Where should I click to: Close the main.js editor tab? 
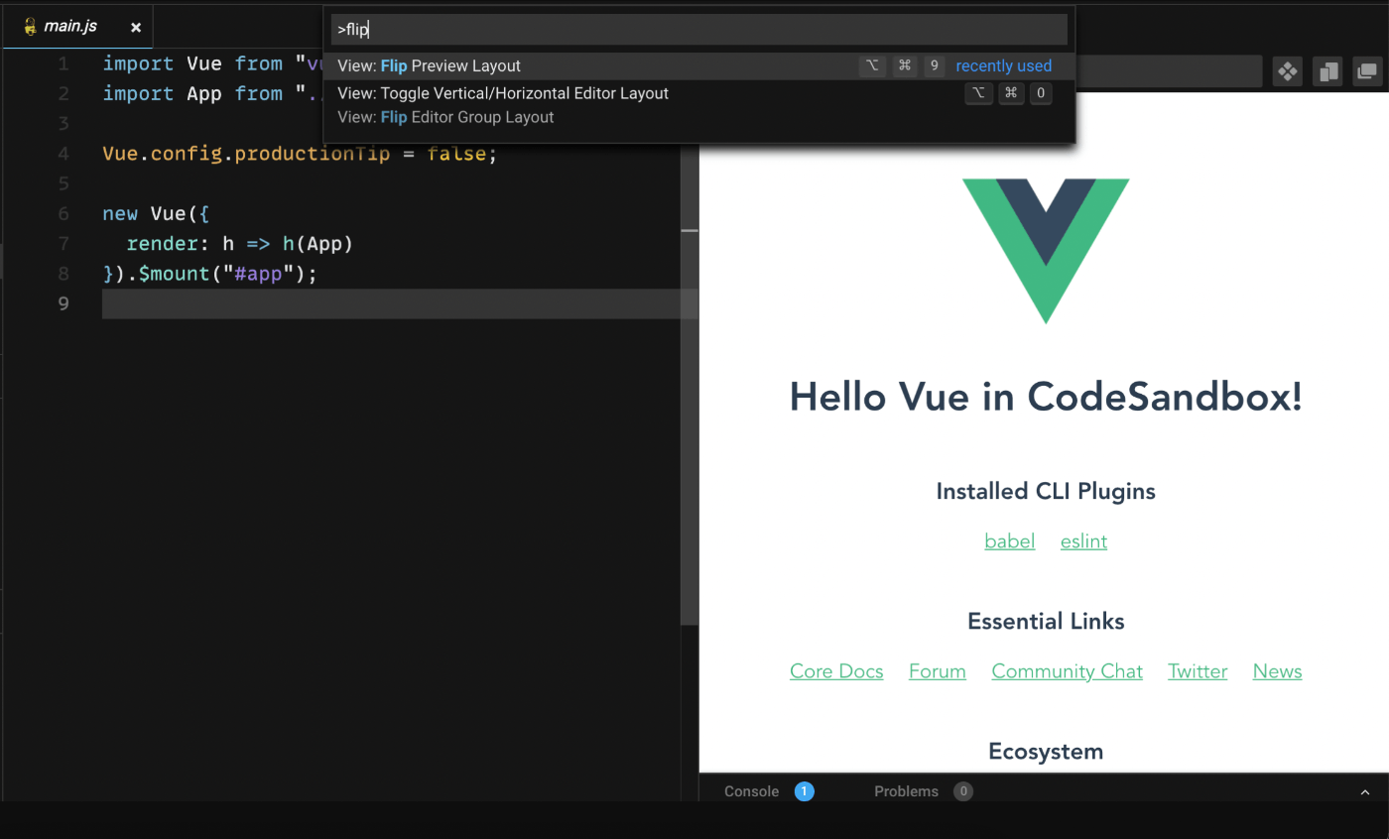(136, 27)
